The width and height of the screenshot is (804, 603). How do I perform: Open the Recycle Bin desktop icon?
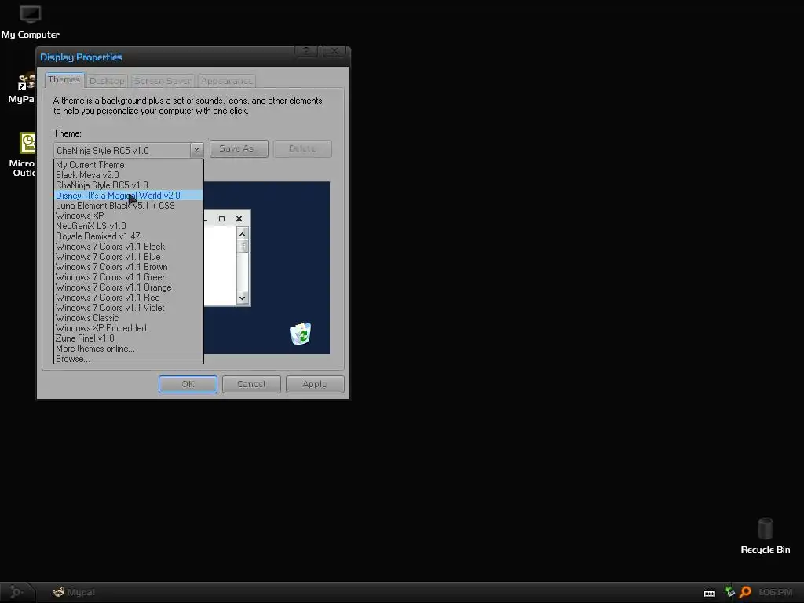(765, 535)
